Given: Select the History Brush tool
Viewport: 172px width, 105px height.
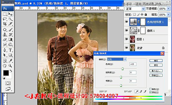Looking at the screenshot, I should click(10, 35).
